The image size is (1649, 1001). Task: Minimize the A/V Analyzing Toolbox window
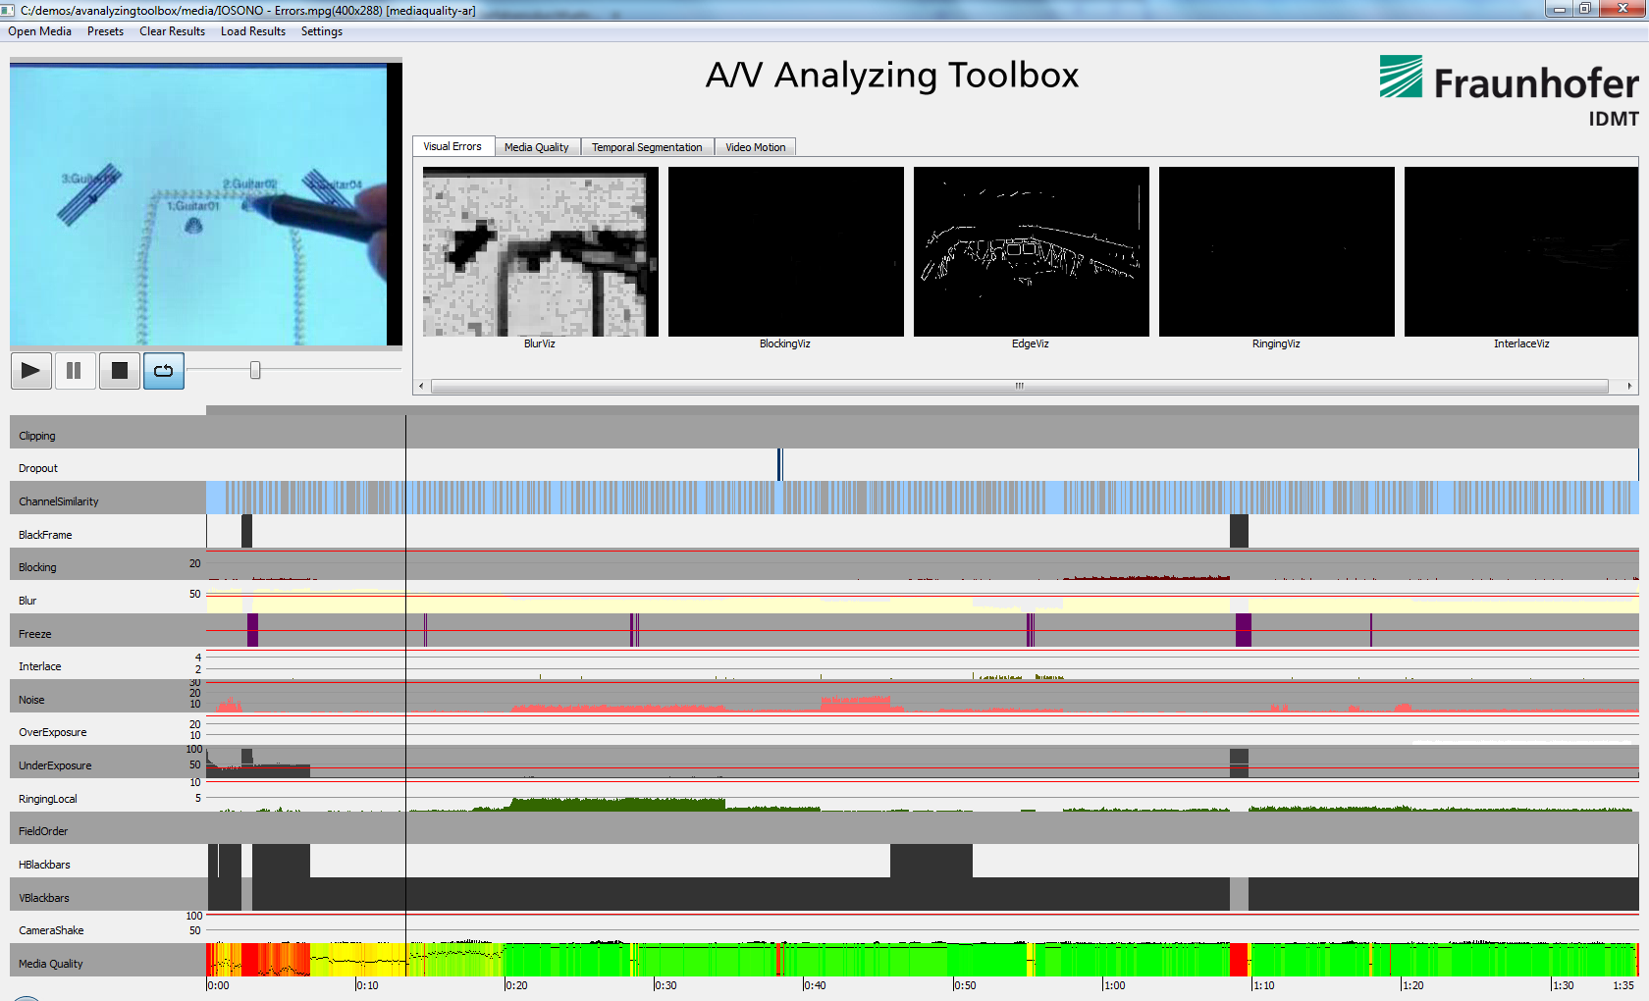(x=1559, y=9)
